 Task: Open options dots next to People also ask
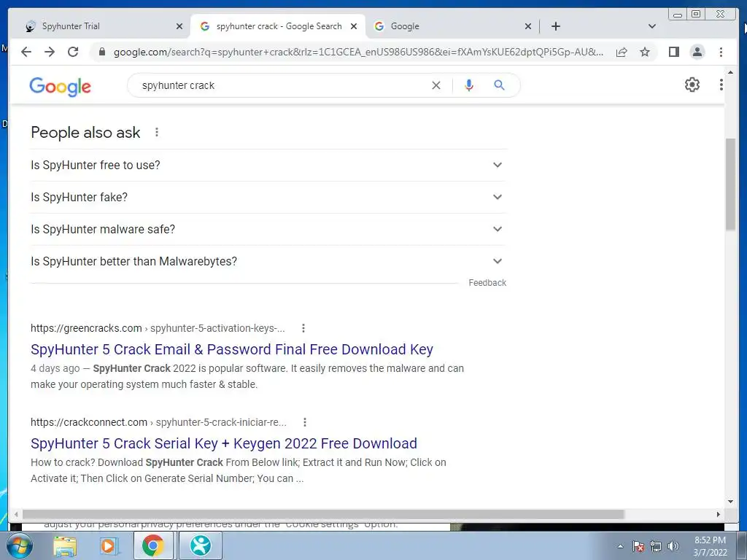point(157,133)
